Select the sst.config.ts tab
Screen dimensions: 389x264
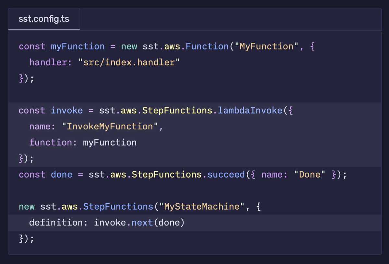[44, 19]
